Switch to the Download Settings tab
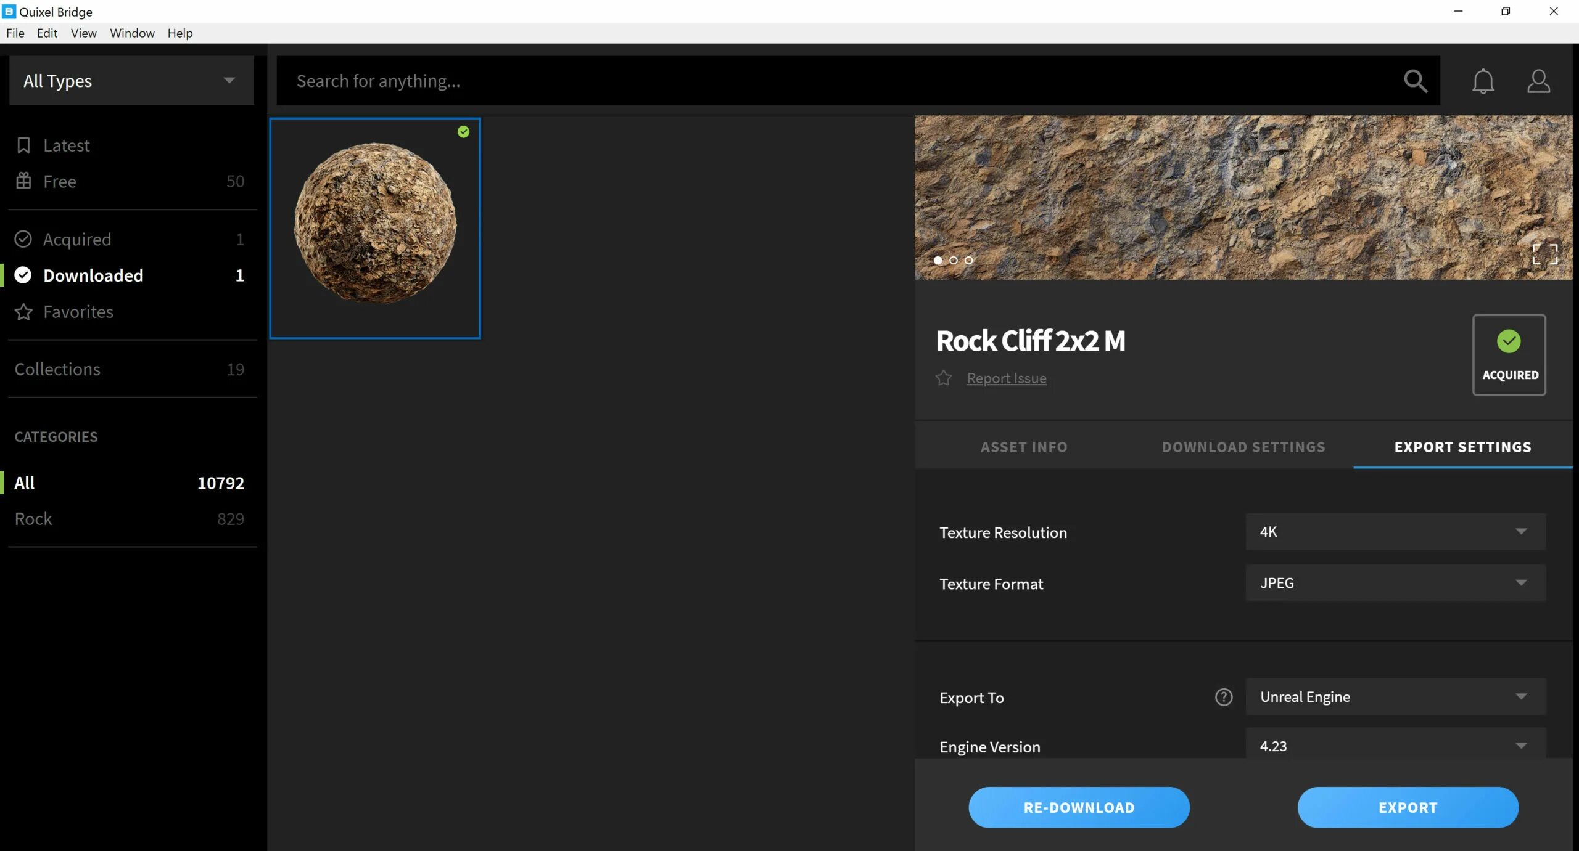Viewport: 1579px width, 851px height. click(1243, 447)
